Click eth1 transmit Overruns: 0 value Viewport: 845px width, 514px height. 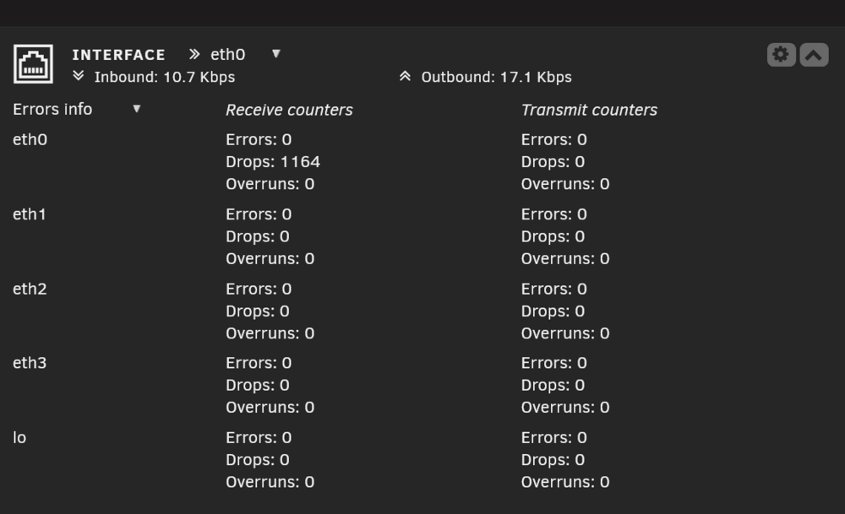point(565,259)
